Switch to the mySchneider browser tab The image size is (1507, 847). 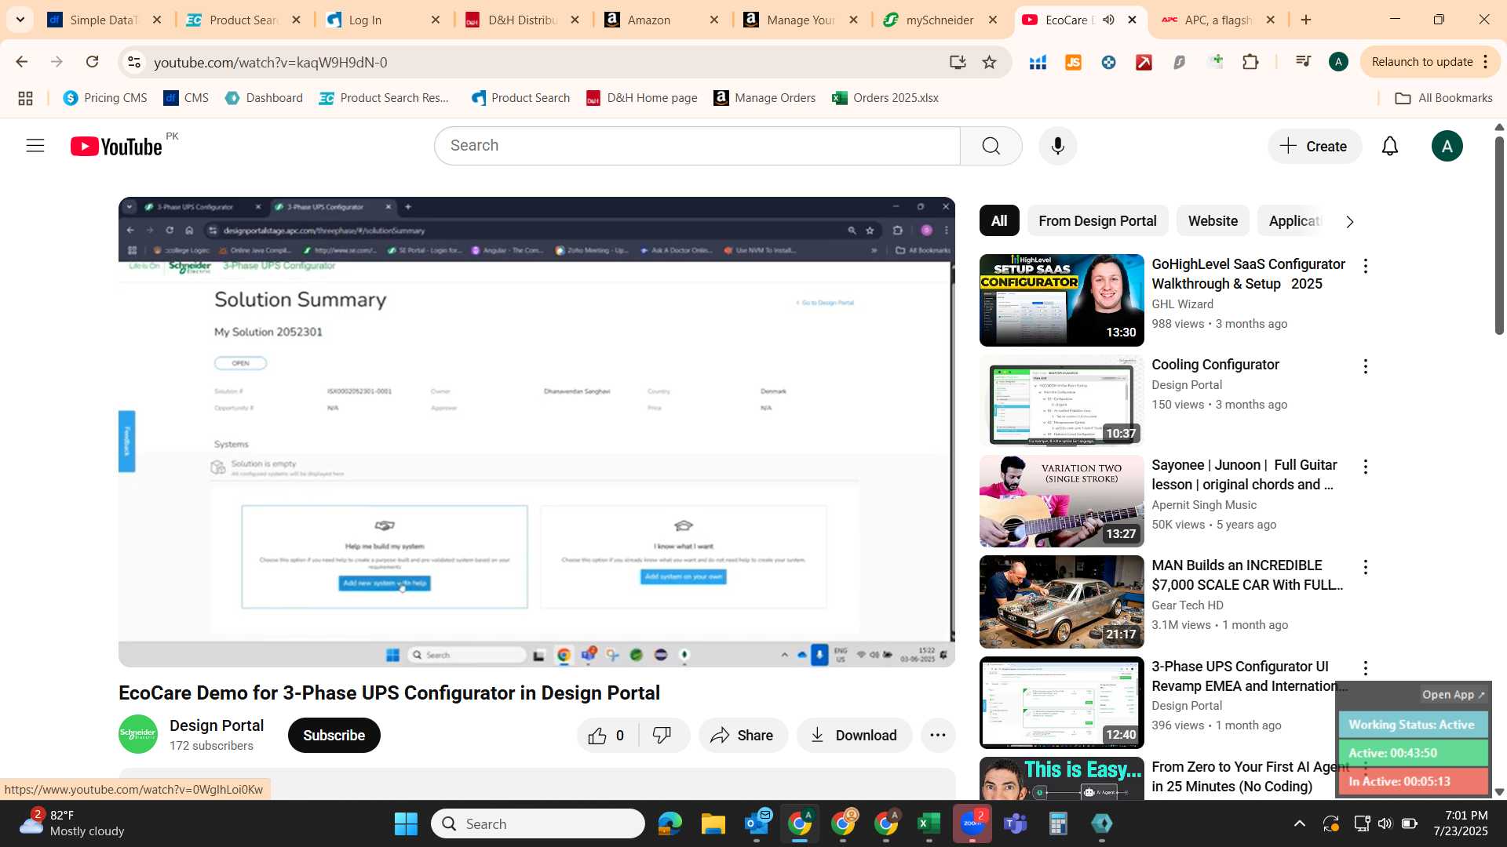pyautogui.click(x=940, y=20)
